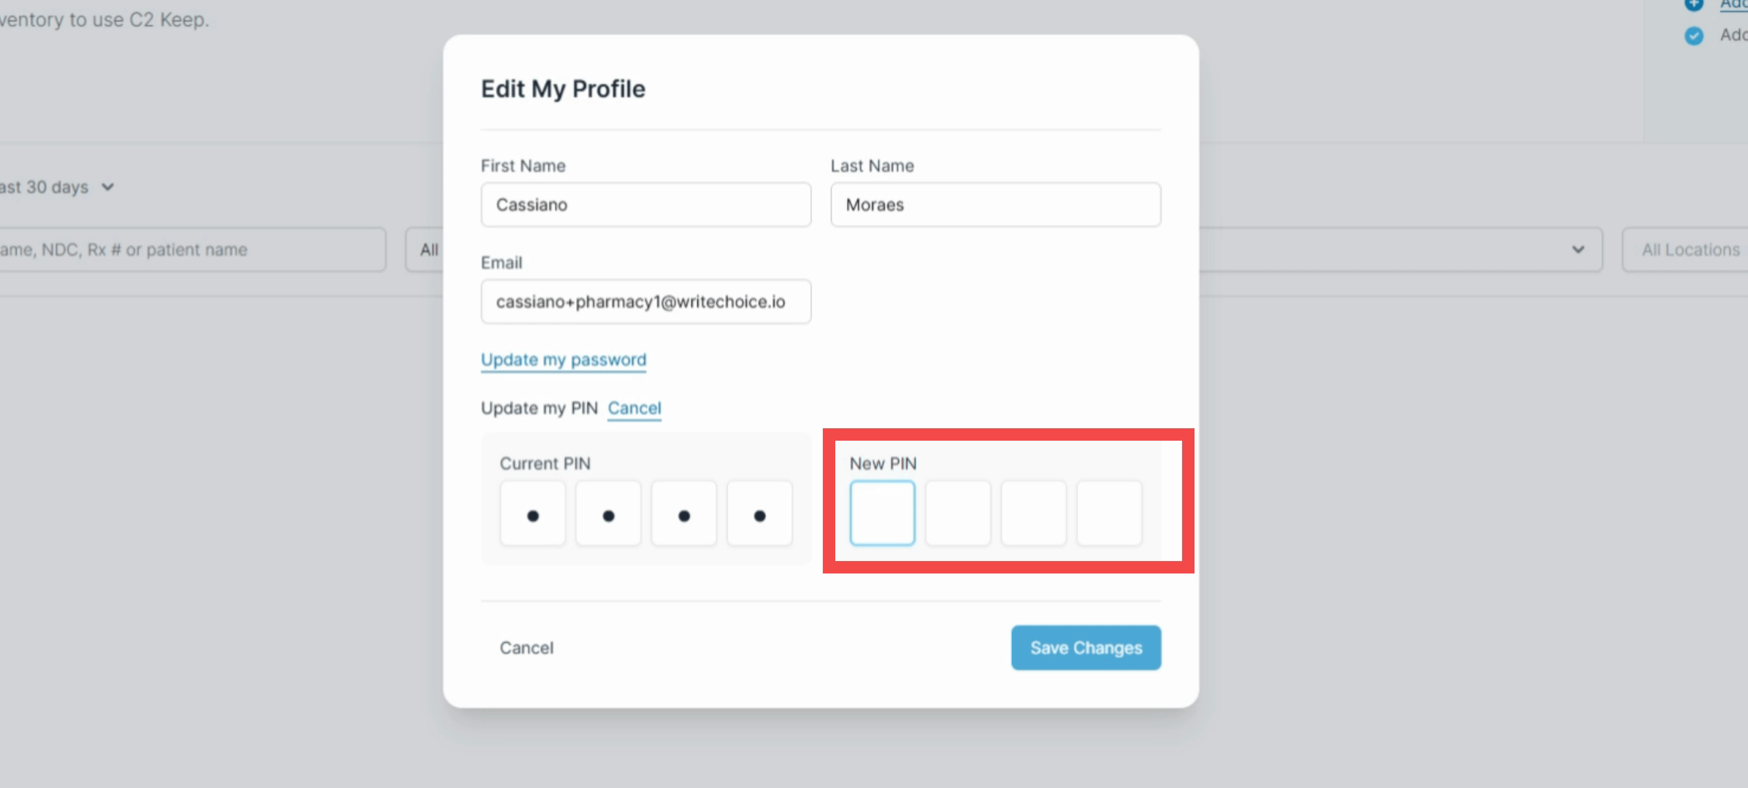Select the first New PIN box
The width and height of the screenshot is (1748, 788).
(882, 513)
